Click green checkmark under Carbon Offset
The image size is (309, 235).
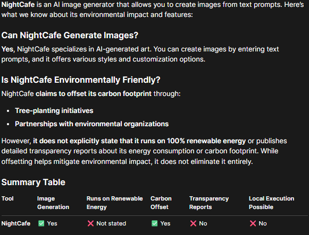154,223
